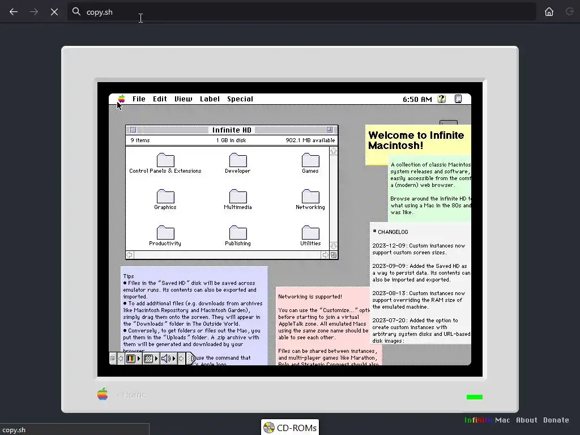Open the Edit menu
The width and height of the screenshot is (580, 435).
pyautogui.click(x=160, y=99)
